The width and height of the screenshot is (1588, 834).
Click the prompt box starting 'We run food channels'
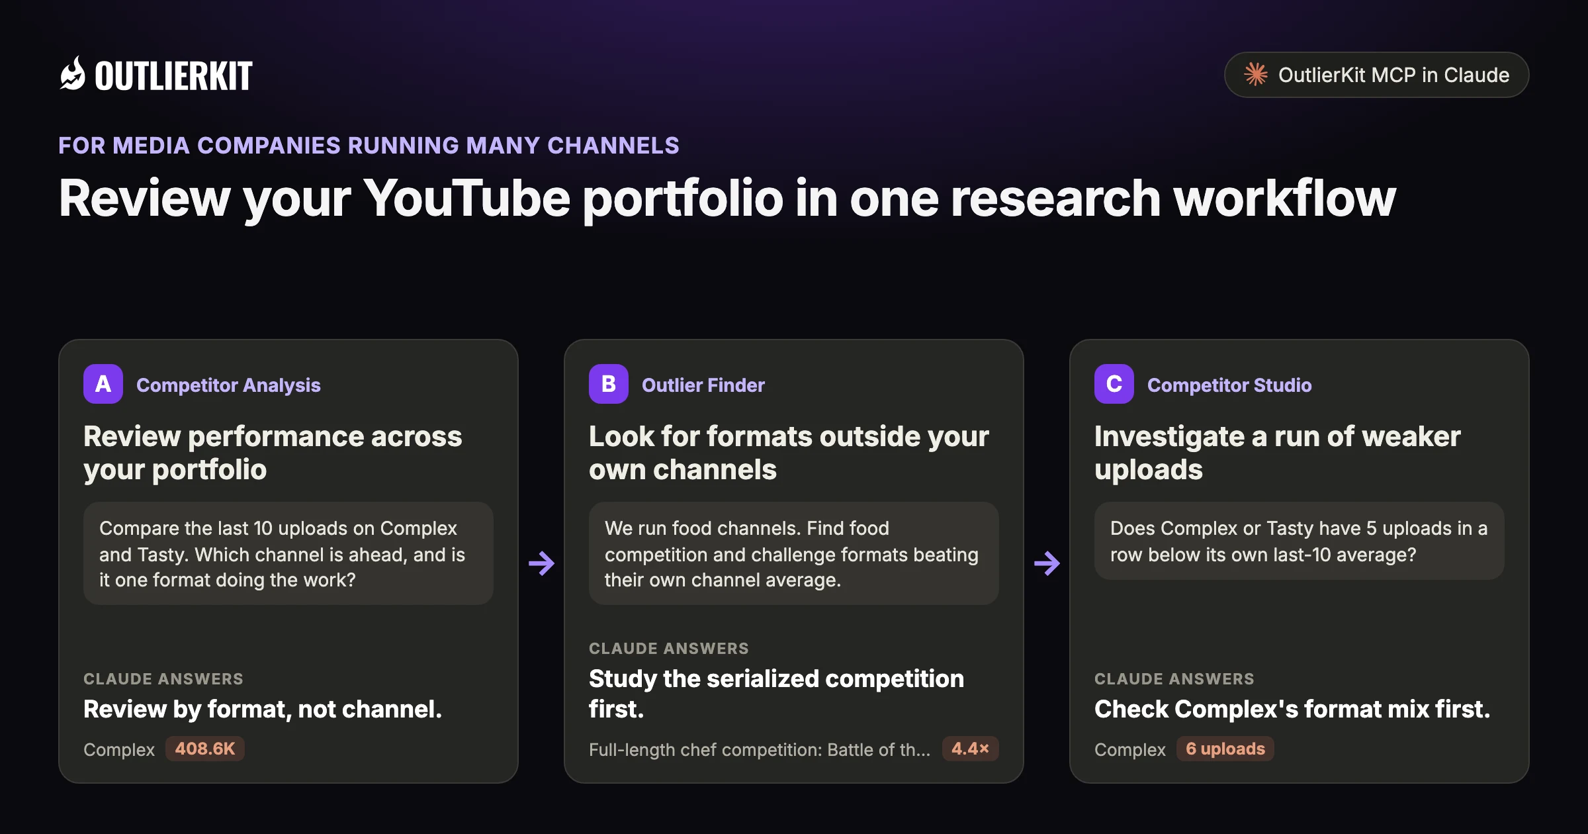click(794, 553)
